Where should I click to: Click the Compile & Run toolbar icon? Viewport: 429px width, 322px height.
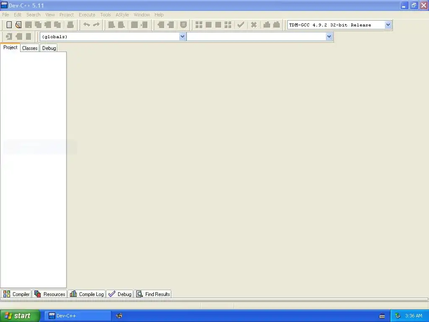218,25
